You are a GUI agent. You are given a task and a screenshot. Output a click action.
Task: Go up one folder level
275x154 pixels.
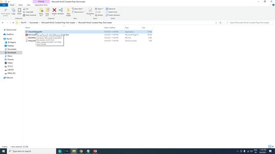13,23
